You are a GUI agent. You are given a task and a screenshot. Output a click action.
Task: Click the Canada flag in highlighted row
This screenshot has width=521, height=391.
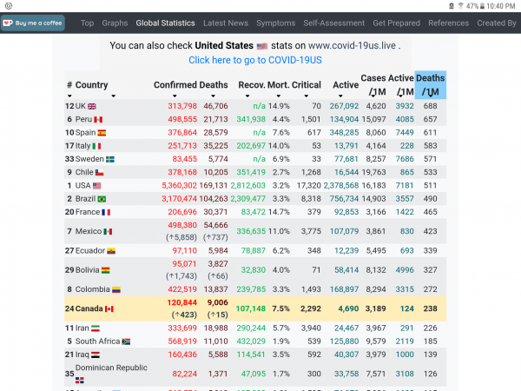(109, 308)
